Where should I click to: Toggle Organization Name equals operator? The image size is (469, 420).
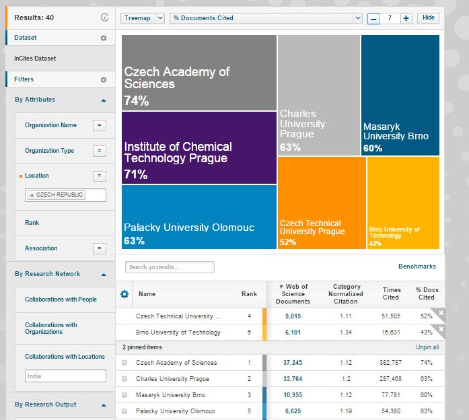coord(100,125)
